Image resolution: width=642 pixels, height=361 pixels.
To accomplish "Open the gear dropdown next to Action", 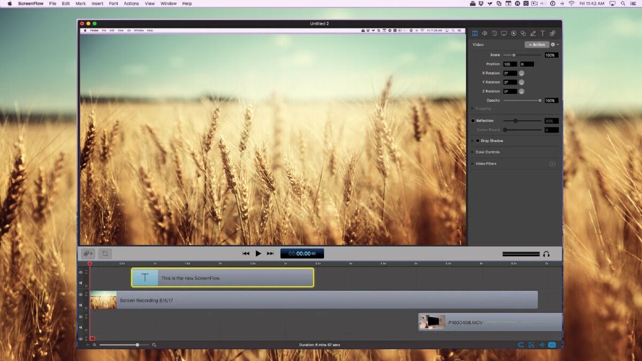I will [553, 44].
